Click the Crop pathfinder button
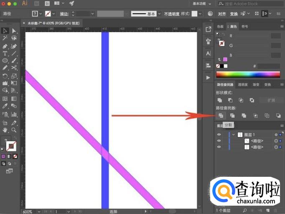 pos(255,116)
